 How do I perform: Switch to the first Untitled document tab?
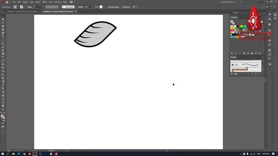(x=23, y=12)
